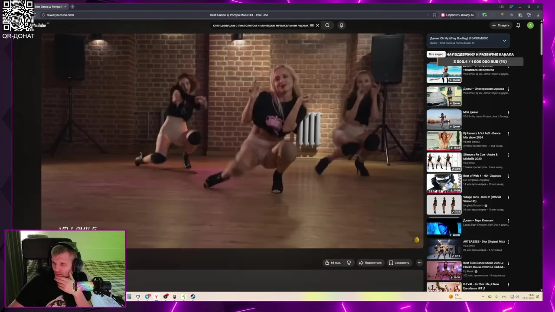The width and height of the screenshot is (555, 312).
Task: Open the Best Euro Dance Music 2023 thumbnail
Action: tap(444, 270)
